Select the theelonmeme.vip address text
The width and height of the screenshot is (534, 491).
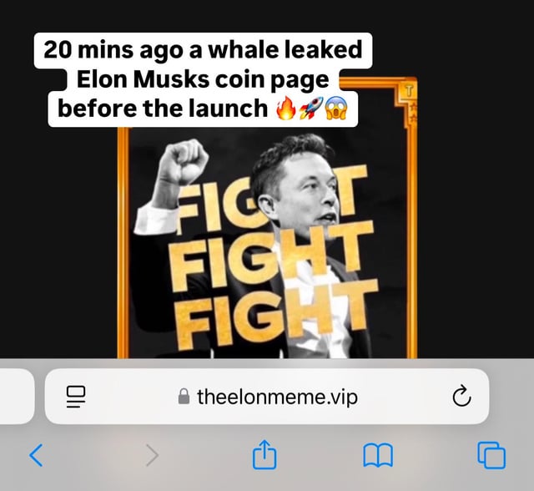click(x=277, y=397)
